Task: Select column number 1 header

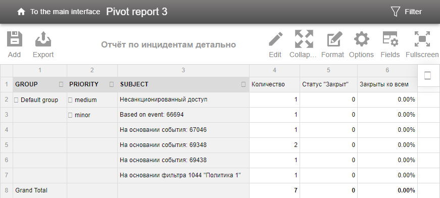Action: pos(40,70)
